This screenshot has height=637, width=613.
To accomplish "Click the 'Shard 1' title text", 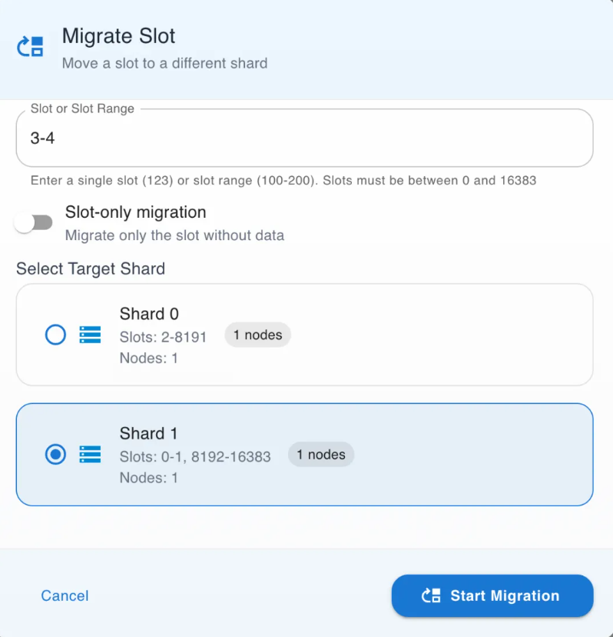I will tap(148, 434).
